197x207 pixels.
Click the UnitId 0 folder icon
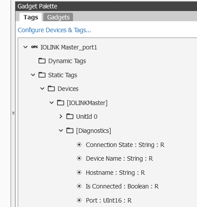[70, 117]
